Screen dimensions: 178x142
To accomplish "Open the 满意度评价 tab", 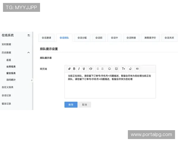I will (150, 38).
